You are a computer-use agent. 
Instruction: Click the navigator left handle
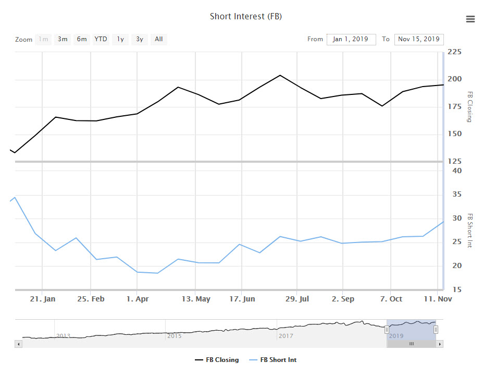pyautogui.click(x=387, y=330)
